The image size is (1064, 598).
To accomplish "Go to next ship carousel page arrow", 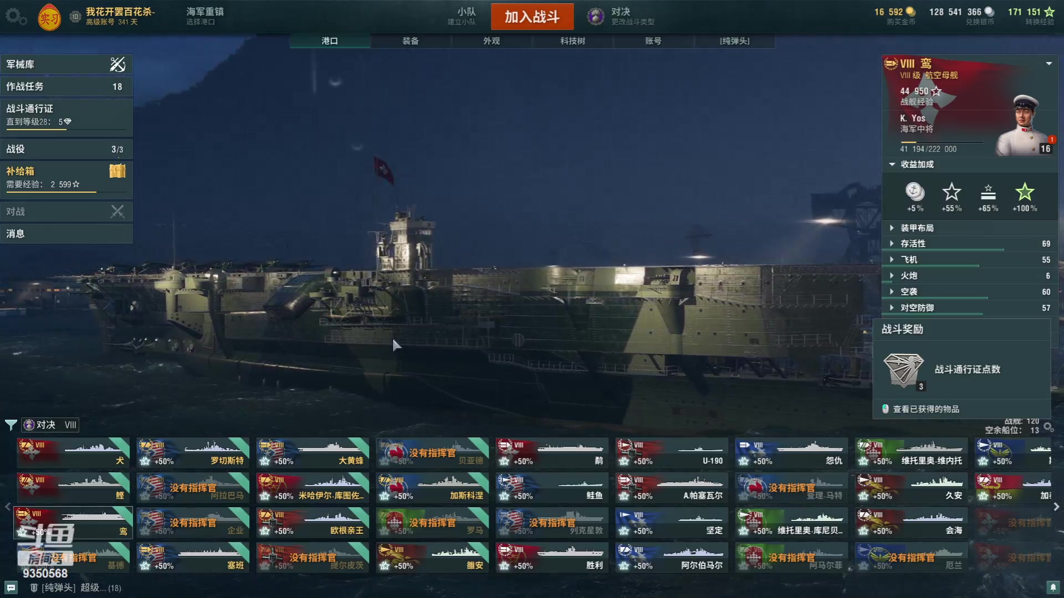I will pyautogui.click(x=1056, y=507).
